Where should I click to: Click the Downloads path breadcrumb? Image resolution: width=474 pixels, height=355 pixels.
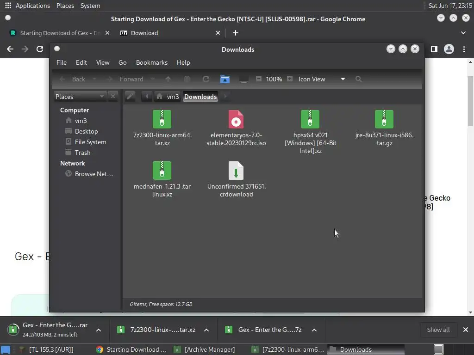click(x=200, y=97)
